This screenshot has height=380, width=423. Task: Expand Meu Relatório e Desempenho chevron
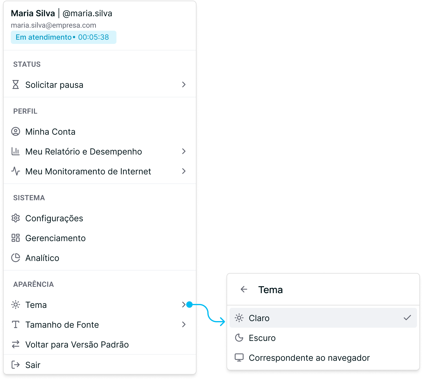coord(184,151)
